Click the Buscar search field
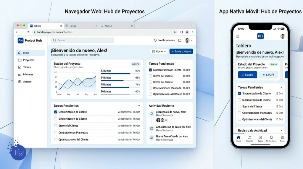The width and height of the screenshot is (303, 169). click(x=83, y=40)
